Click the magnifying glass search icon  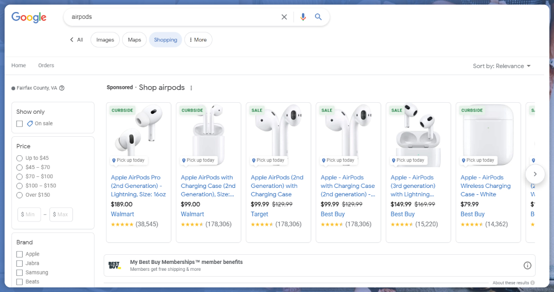pos(318,17)
